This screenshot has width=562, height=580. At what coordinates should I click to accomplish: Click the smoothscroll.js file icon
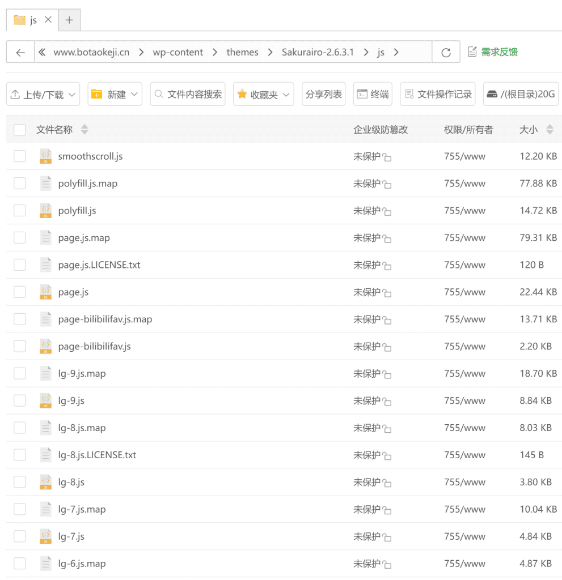click(x=45, y=156)
